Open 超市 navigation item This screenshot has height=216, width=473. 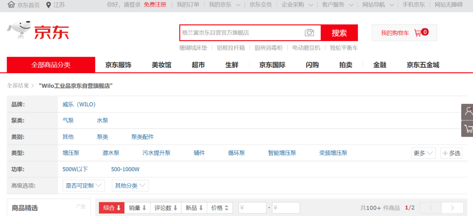pos(198,65)
